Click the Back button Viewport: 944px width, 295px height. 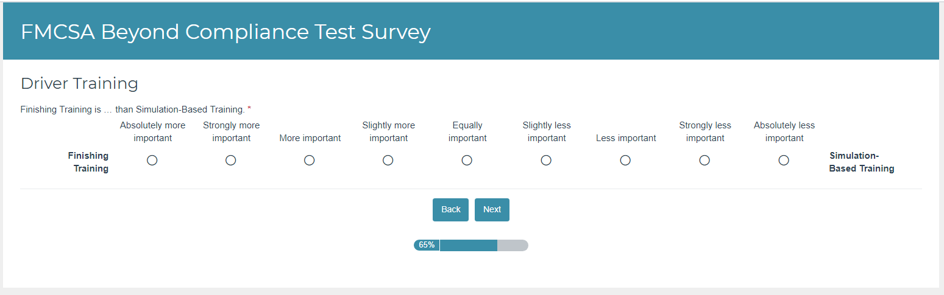pyautogui.click(x=450, y=210)
